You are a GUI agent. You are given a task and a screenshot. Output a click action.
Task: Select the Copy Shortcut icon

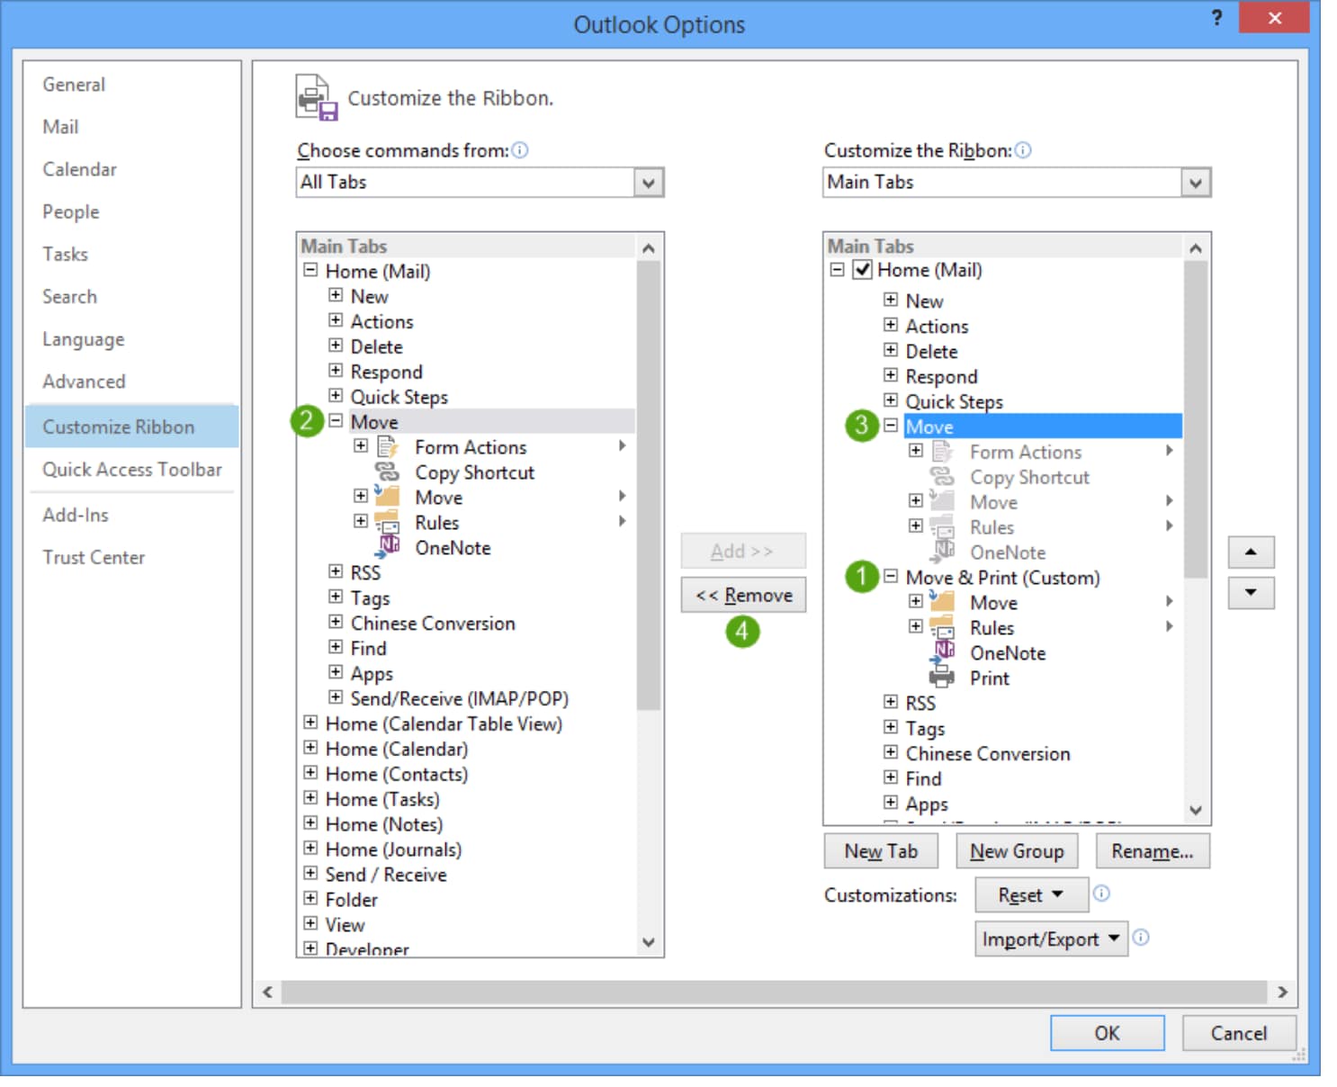387,472
